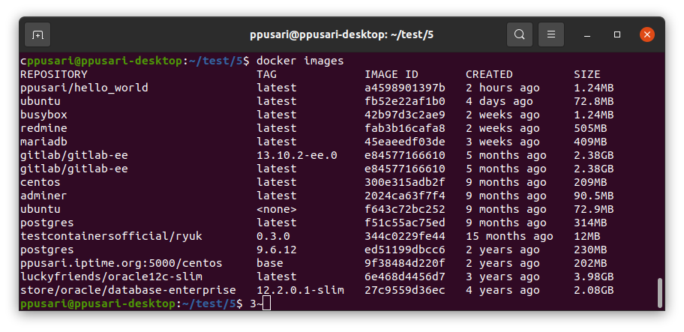Click the 'docker images' command text
684x332 pixels.
click(300, 61)
